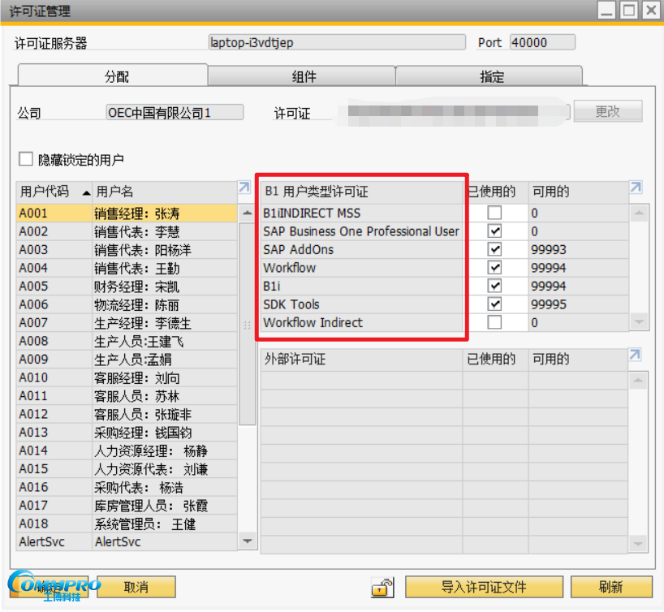Switch to the 组件 tab
Image resolution: width=664 pixels, height=612 pixels.
click(x=303, y=76)
